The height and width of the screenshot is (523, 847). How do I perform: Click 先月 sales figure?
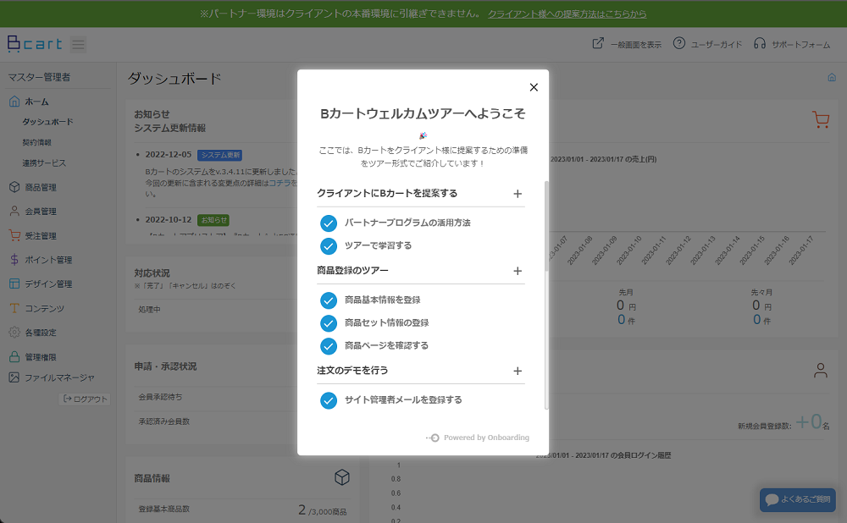click(x=626, y=306)
